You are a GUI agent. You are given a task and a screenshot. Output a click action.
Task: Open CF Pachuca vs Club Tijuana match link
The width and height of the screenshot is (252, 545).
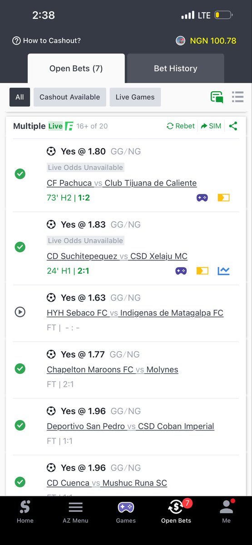122,183
